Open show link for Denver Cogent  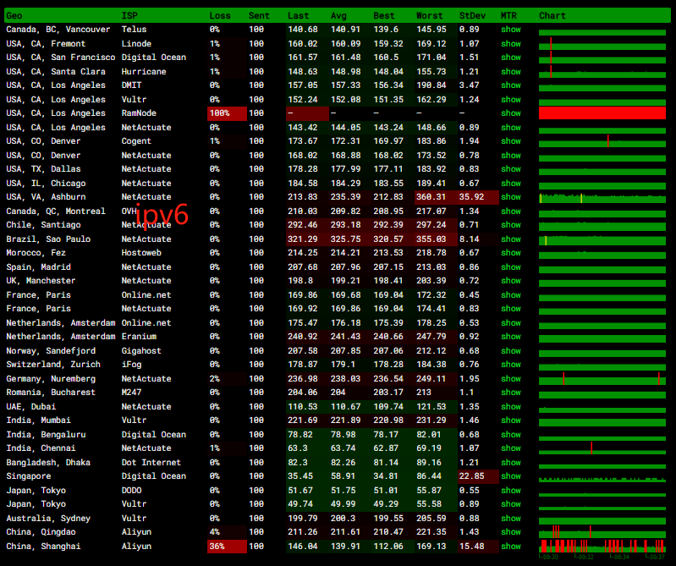pyautogui.click(x=511, y=141)
